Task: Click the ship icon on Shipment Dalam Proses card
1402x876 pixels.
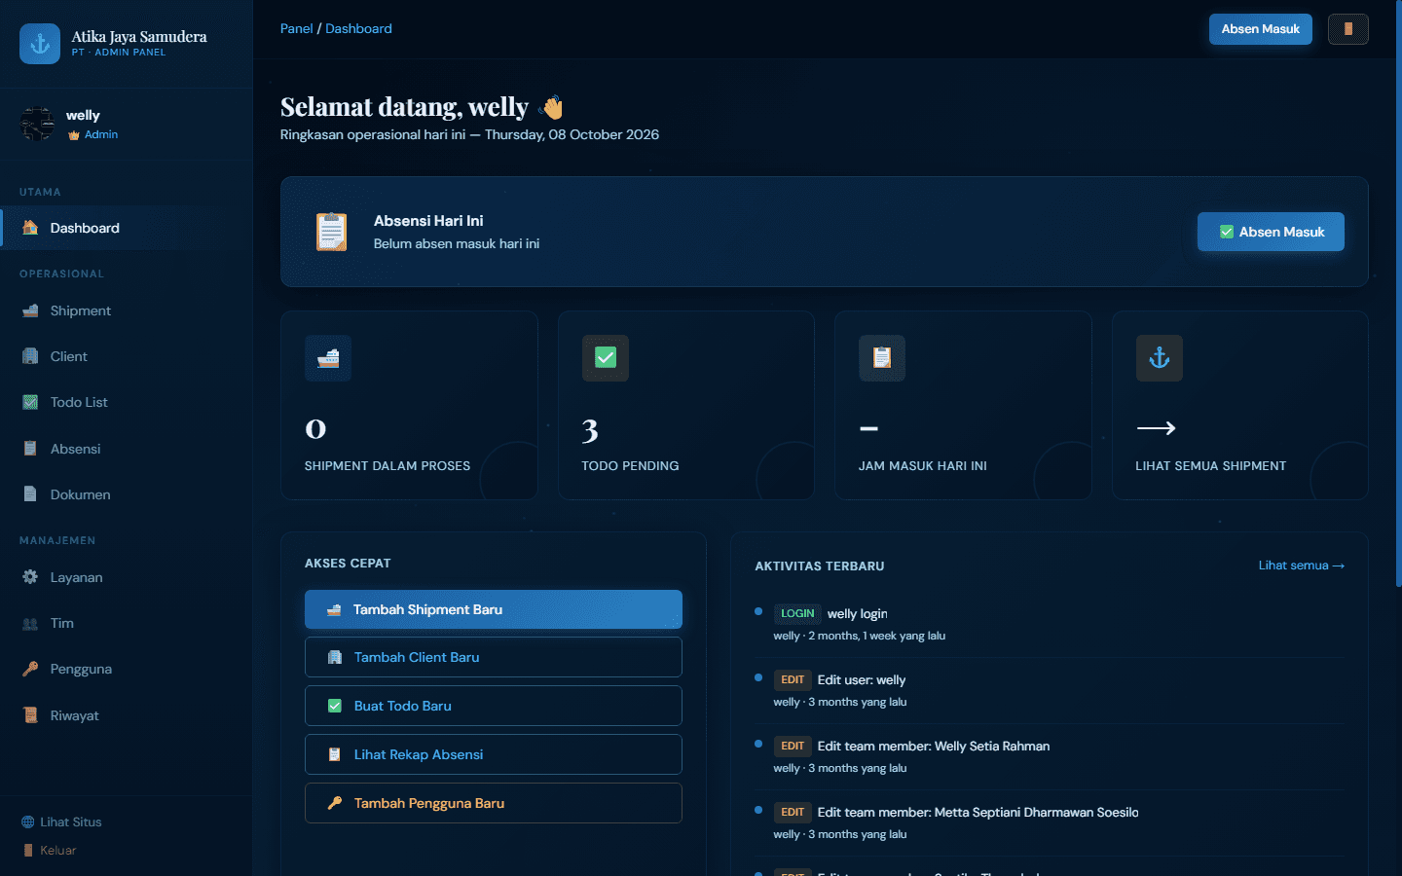Action: click(x=328, y=358)
